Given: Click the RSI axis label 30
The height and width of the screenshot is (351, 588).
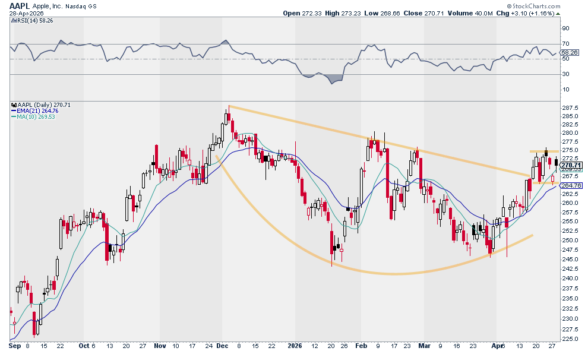Looking at the screenshot, I should (x=565, y=74).
